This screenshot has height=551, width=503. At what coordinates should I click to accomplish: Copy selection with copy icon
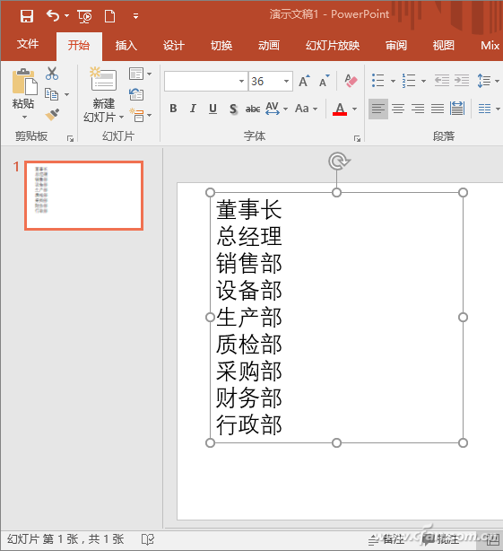tap(51, 94)
